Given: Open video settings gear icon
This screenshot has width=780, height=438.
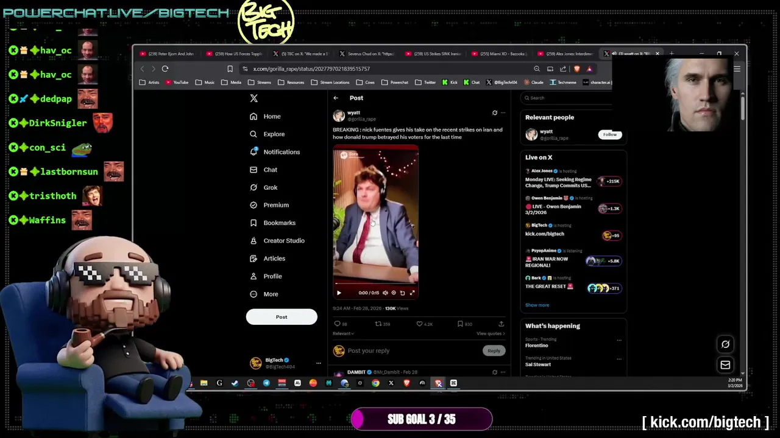Looking at the screenshot, I should coord(394,293).
